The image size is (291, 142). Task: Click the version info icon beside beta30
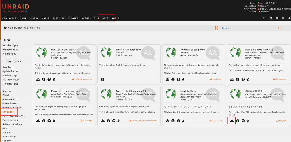pos(26,11)
